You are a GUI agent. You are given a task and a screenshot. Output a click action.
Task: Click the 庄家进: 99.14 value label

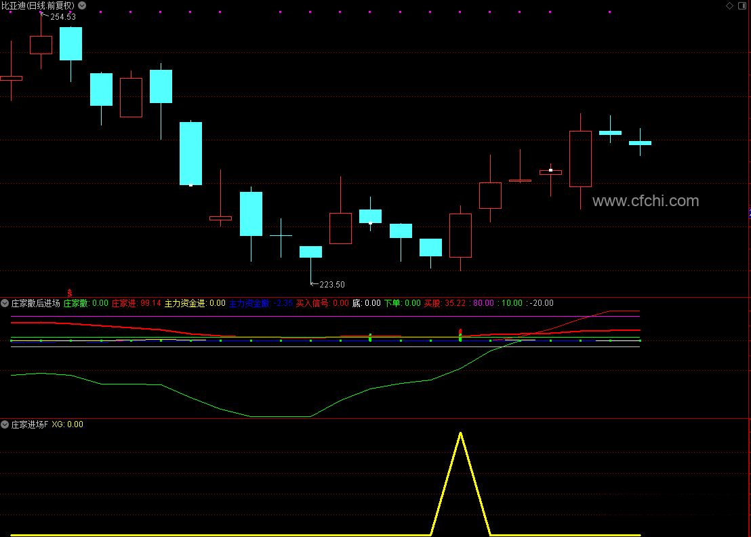tap(136, 303)
